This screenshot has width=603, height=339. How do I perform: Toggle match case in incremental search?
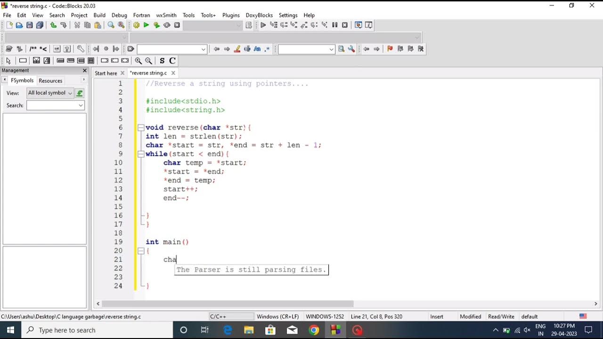(x=257, y=48)
